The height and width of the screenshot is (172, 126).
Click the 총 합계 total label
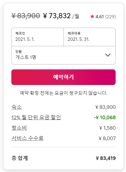tap(20, 158)
